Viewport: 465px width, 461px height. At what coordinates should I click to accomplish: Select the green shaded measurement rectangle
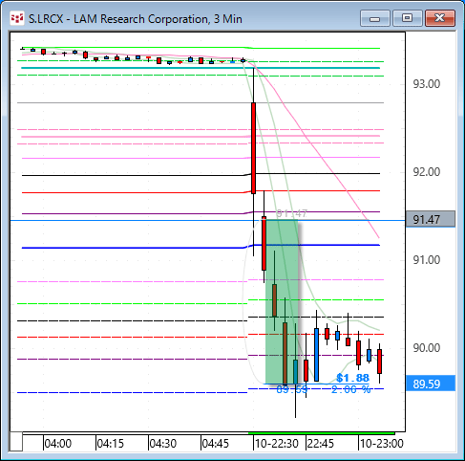click(x=282, y=301)
